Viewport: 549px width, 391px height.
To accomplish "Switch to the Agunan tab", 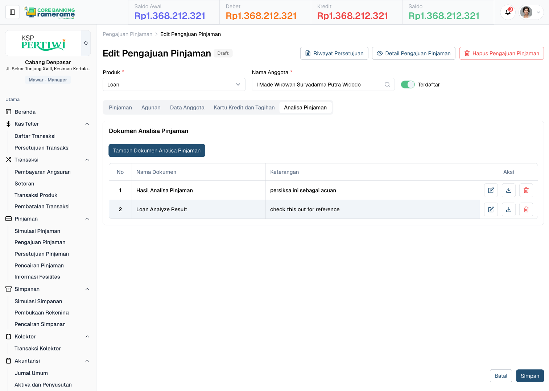I will point(151,108).
